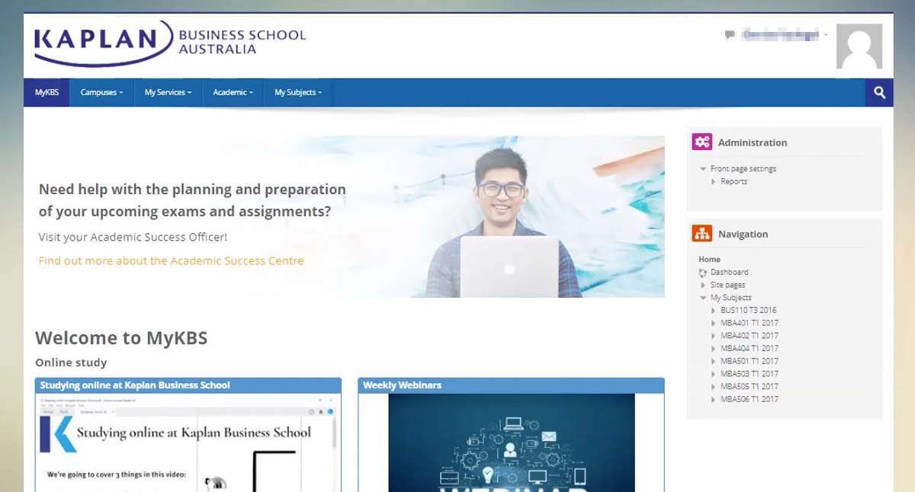Open the MBA404 T1 2017 subject

[750, 348]
